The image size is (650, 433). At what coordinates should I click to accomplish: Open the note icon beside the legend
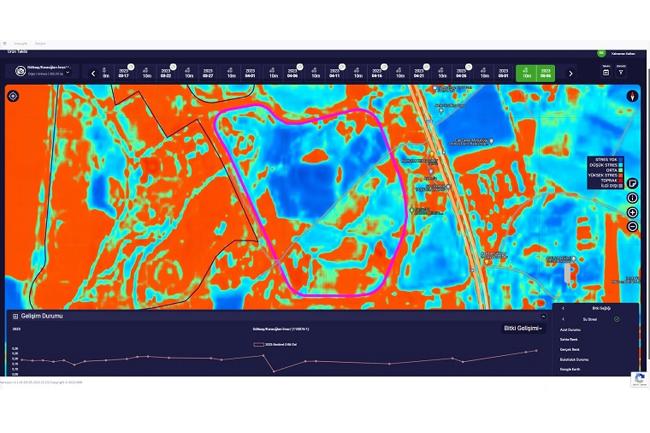coord(632,183)
